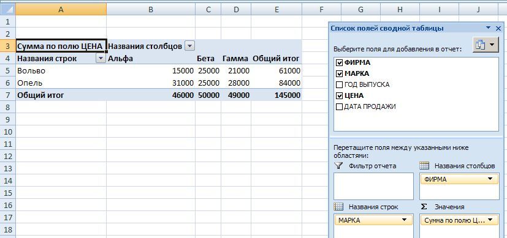Click the row labels area grid icon

[x=338, y=207]
